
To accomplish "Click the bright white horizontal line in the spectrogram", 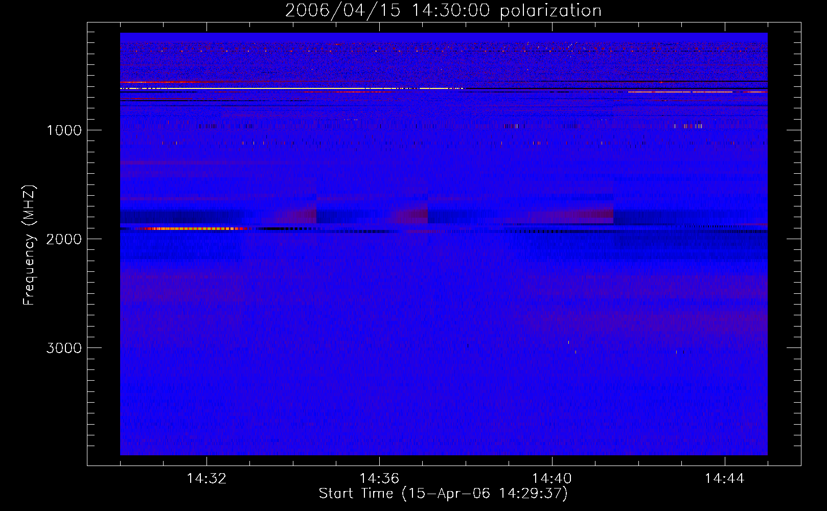I will click(x=292, y=88).
